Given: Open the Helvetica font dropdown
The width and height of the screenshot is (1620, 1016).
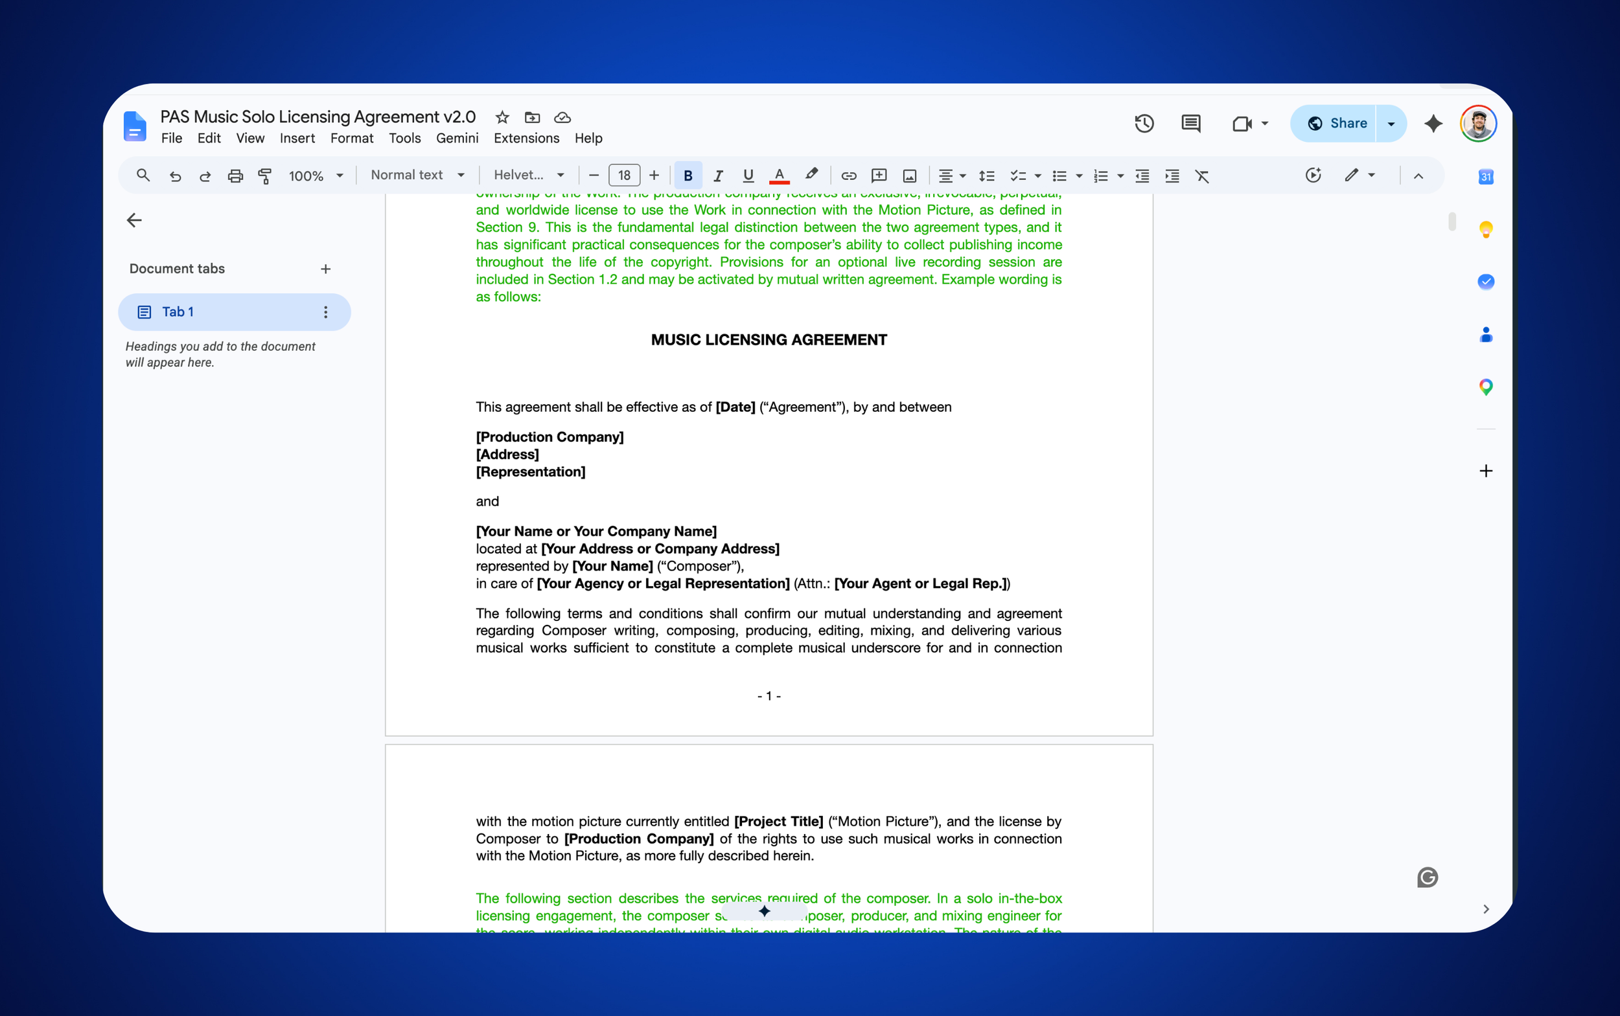Looking at the screenshot, I should (529, 175).
